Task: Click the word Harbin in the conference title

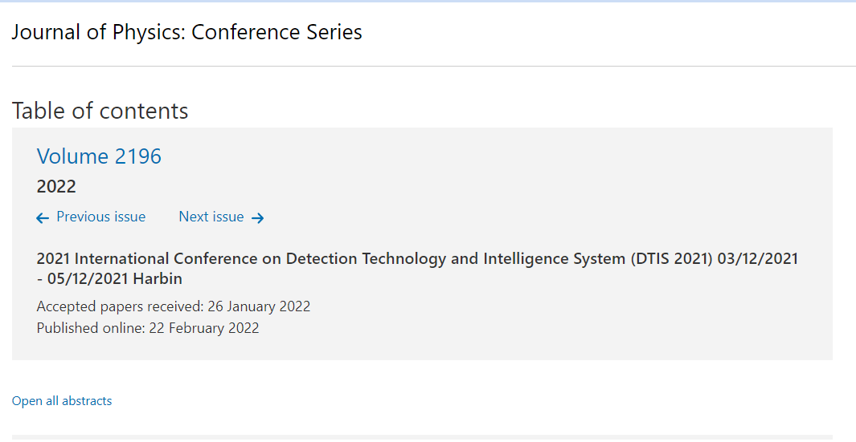Action: (x=158, y=279)
